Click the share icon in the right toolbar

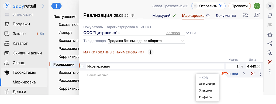[270, 43]
